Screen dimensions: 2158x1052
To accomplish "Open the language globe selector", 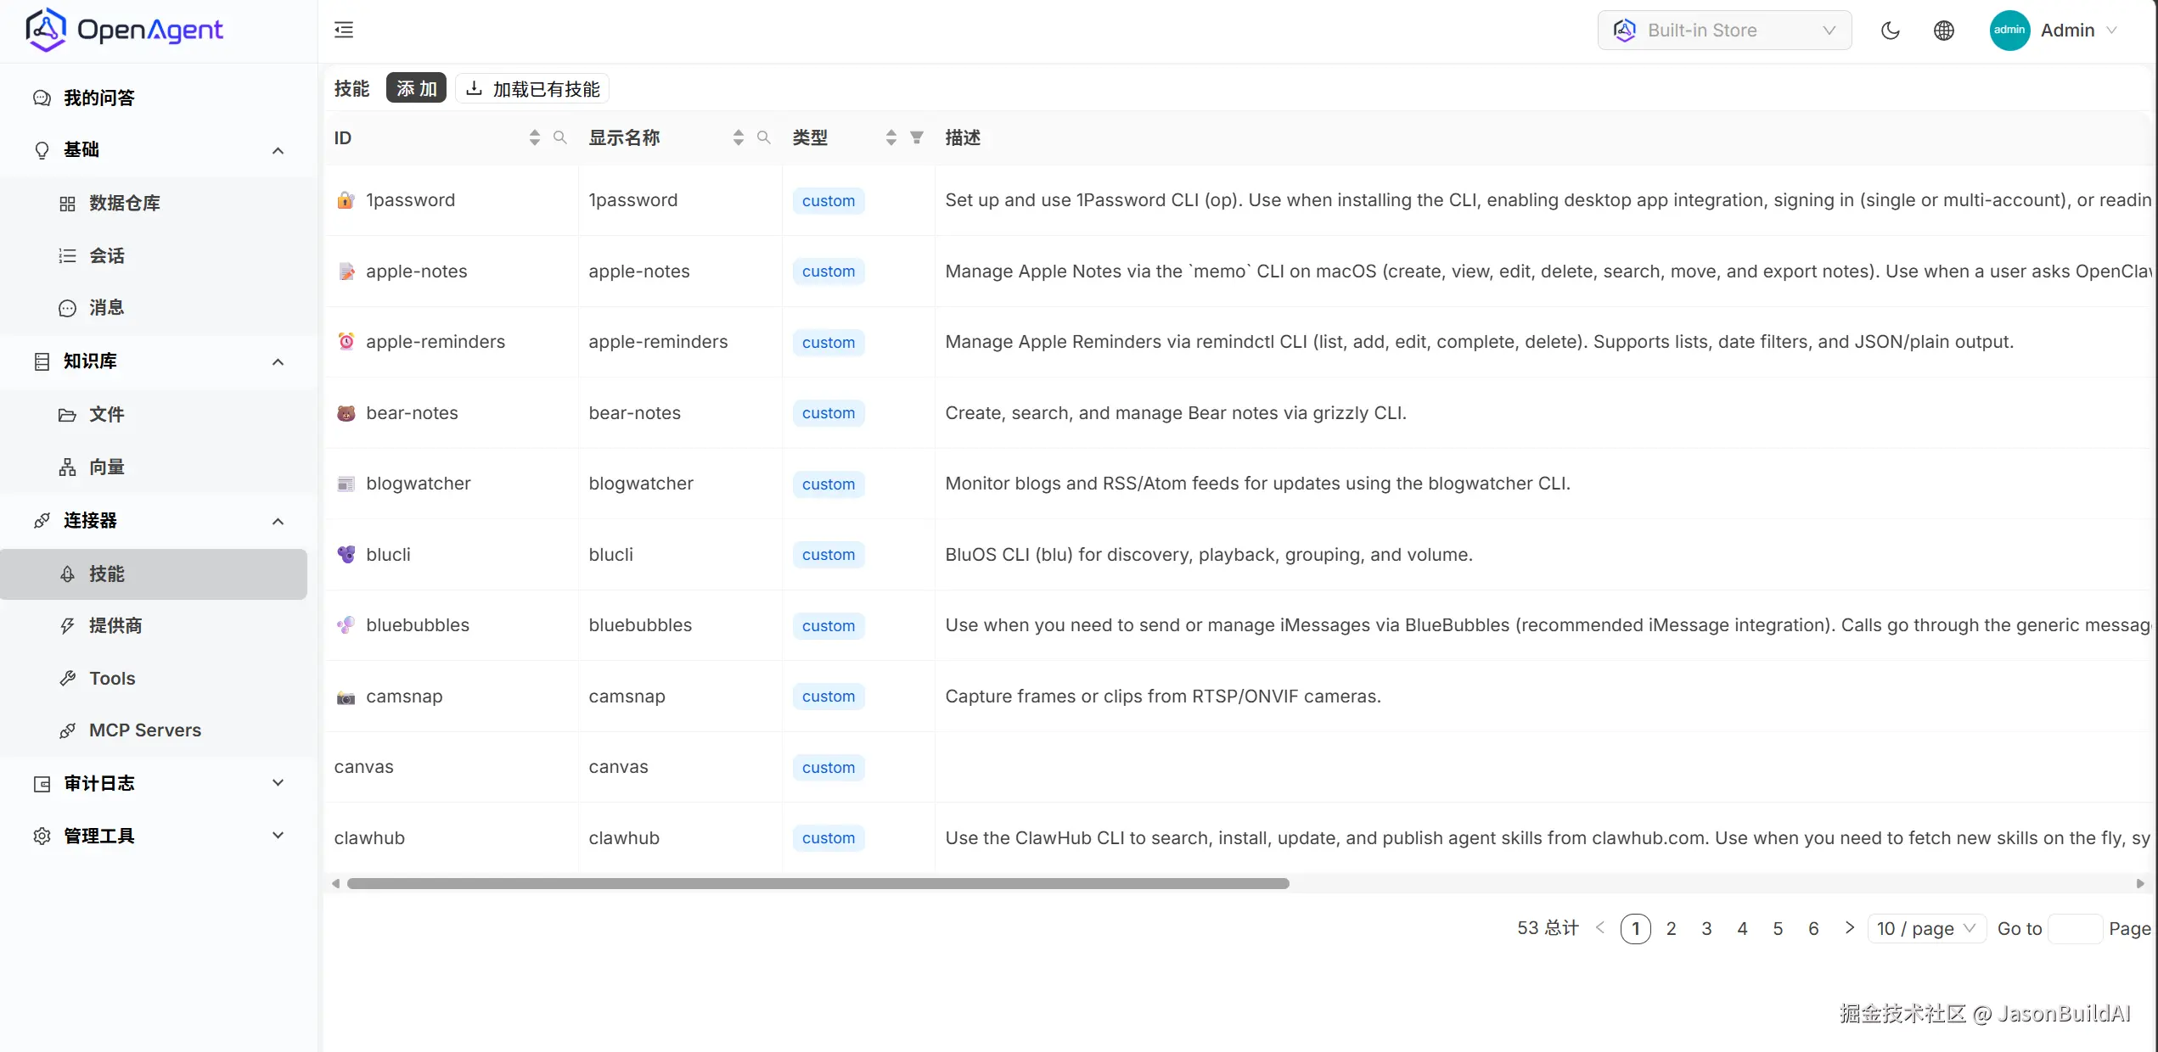I will 1944,31.
